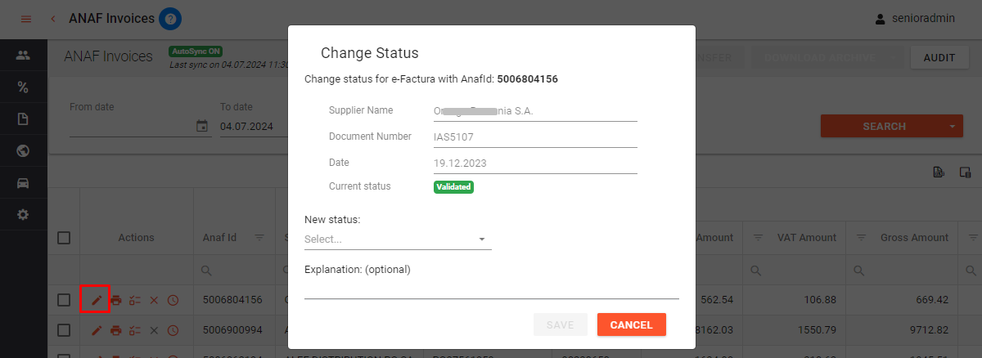Click the SAVE button in dialog
The height and width of the screenshot is (358, 982).
pos(561,324)
